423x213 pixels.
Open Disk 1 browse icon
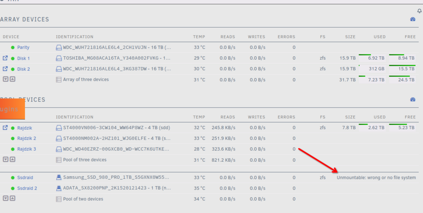(5, 58)
